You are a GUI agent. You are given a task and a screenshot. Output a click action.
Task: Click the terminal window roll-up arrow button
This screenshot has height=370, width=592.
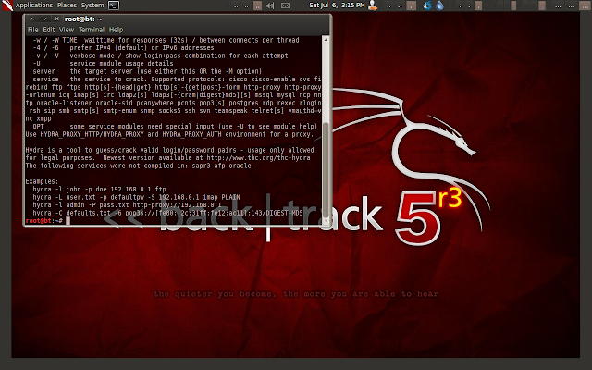click(31, 18)
